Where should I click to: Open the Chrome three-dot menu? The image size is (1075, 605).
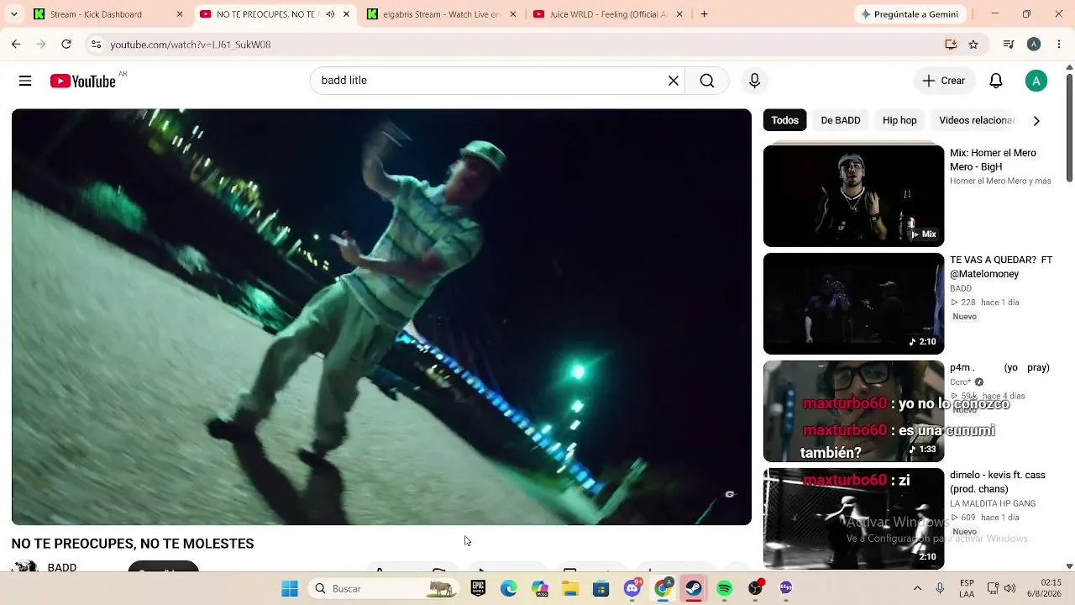1059,45
